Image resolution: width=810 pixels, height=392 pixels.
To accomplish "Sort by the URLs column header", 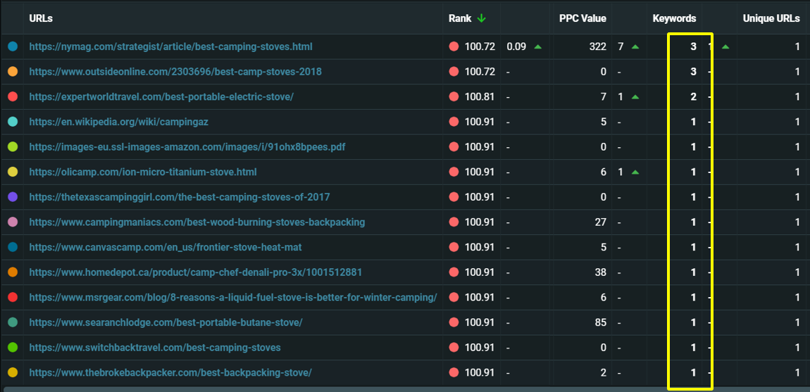I will click(42, 18).
